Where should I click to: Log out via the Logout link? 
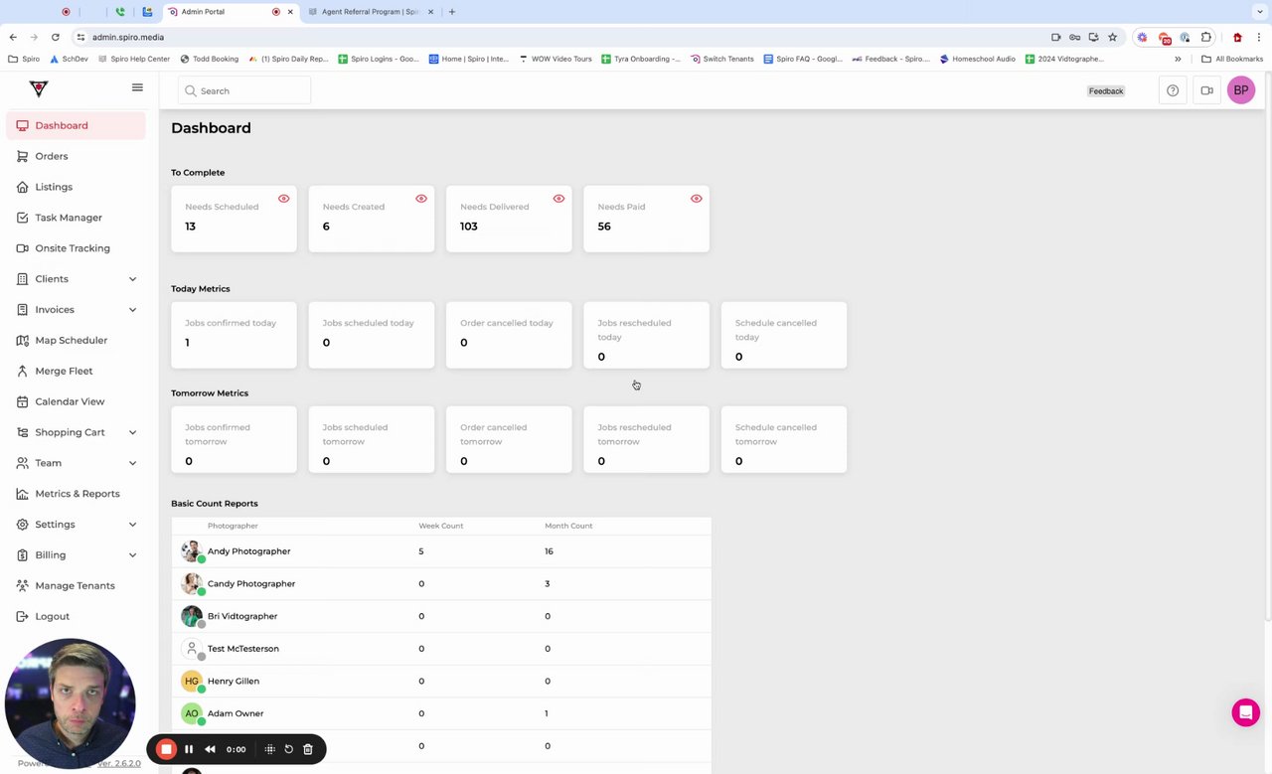76,616
